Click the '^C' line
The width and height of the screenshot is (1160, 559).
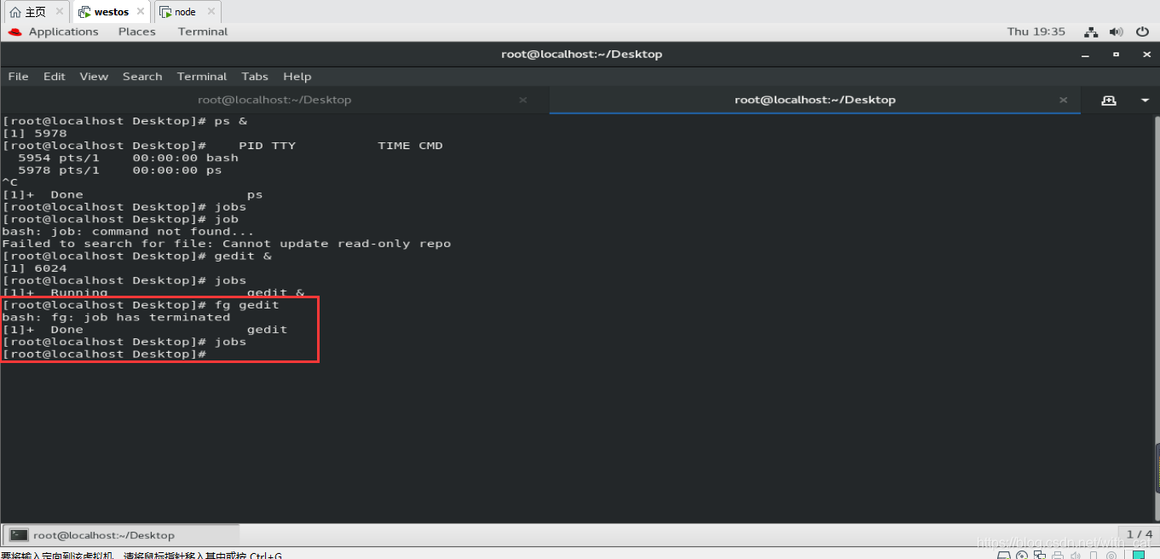tap(10, 182)
